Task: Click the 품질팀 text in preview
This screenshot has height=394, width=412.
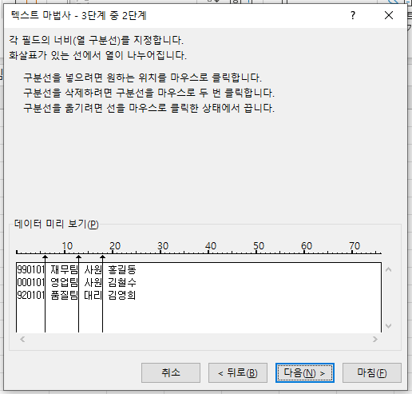Action: [64, 295]
